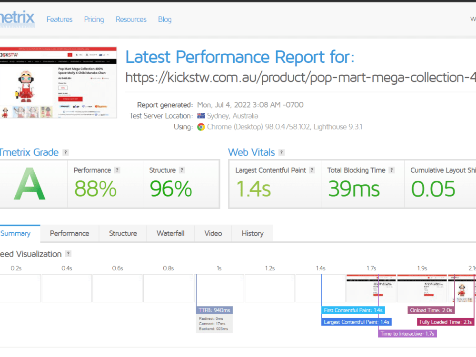This screenshot has width=476, height=357.
Task: Switch to the Structure tab
Action: pyautogui.click(x=123, y=233)
